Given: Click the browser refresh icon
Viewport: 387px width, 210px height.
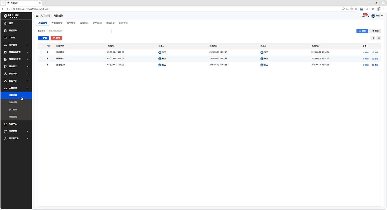Looking at the screenshot, I should 9,9.
